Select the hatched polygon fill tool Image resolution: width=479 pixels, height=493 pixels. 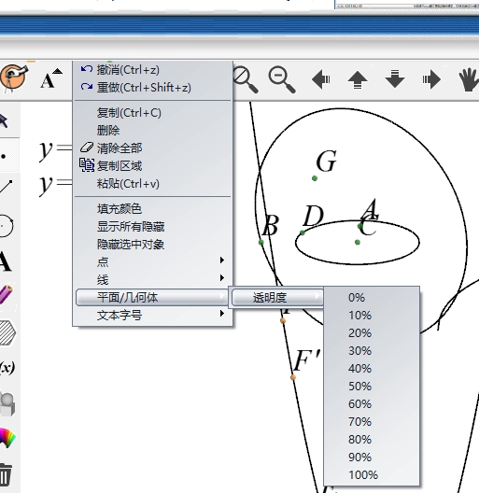click(x=7, y=333)
